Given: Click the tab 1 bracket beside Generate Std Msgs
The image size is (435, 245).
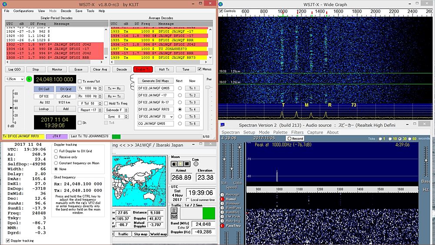Looking at the screenshot, I should pos(132,77).
